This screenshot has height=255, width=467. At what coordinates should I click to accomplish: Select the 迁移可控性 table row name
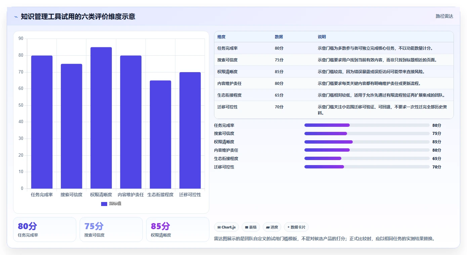[x=227, y=107]
